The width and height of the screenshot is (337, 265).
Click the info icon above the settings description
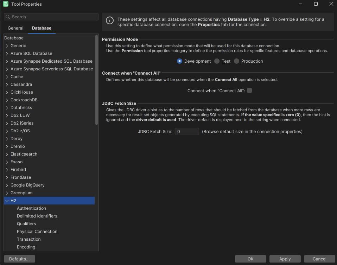109,21
